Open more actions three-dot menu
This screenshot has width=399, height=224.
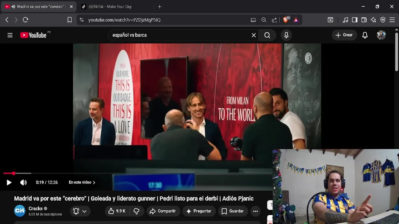click(x=255, y=211)
